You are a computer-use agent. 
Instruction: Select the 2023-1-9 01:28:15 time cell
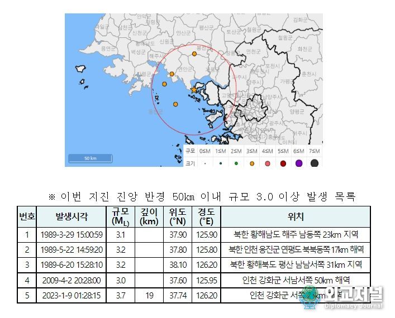[x=71, y=295]
